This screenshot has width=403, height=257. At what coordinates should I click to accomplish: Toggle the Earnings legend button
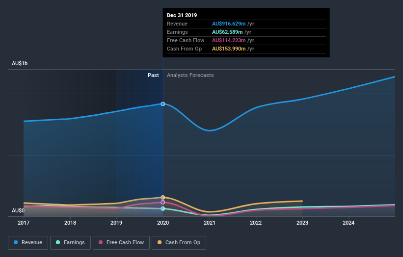70,243
